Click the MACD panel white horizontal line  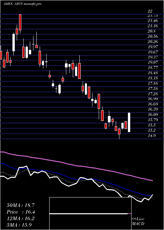(x=89, y=214)
